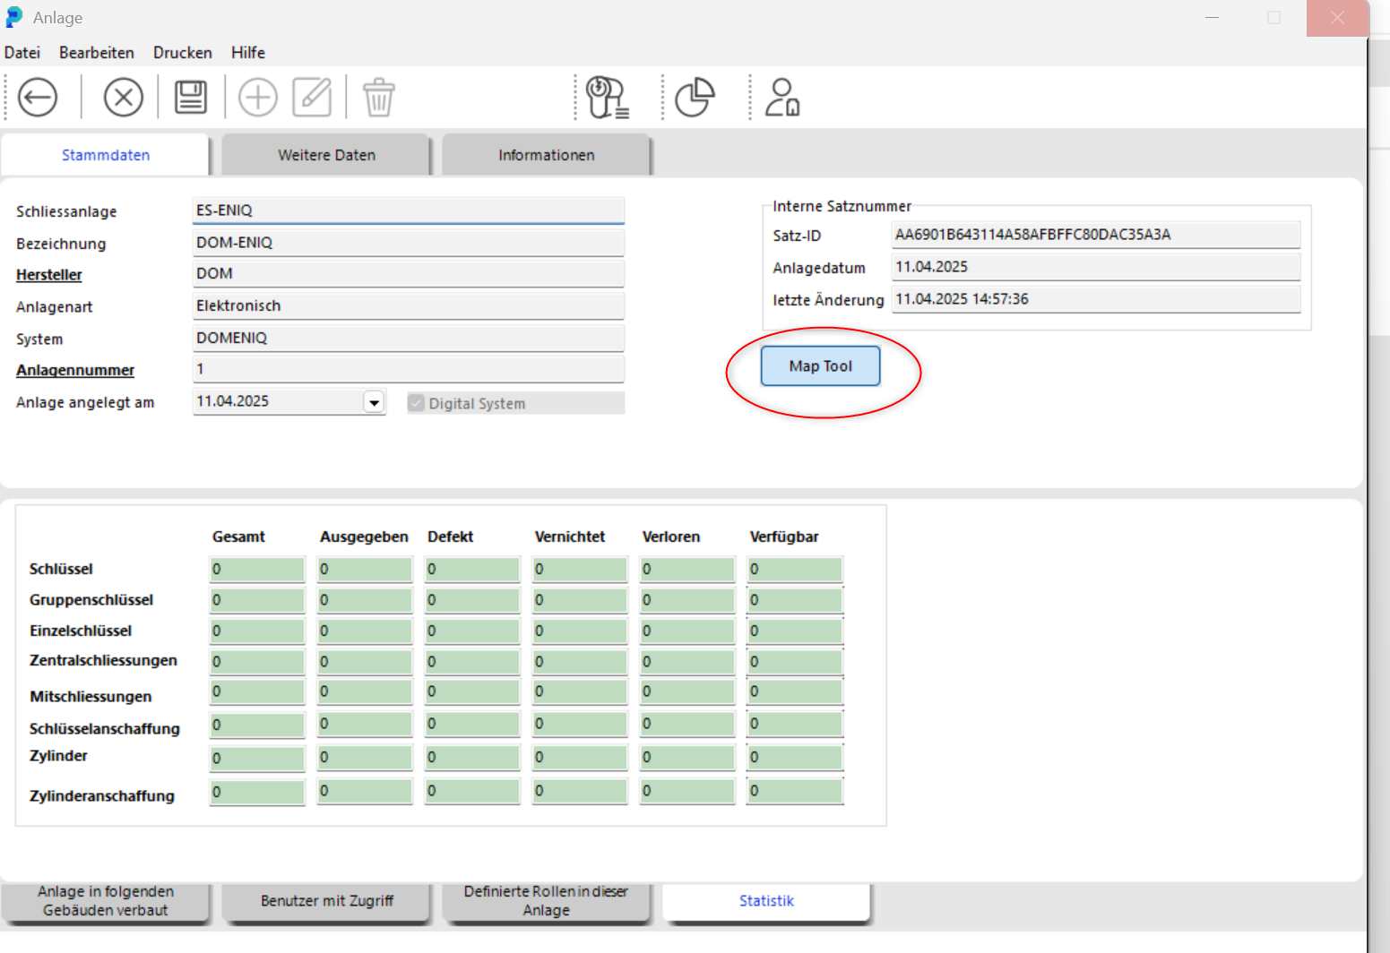The height and width of the screenshot is (953, 1390).
Task: Switch to the Informationen tab
Action: click(546, 155)
